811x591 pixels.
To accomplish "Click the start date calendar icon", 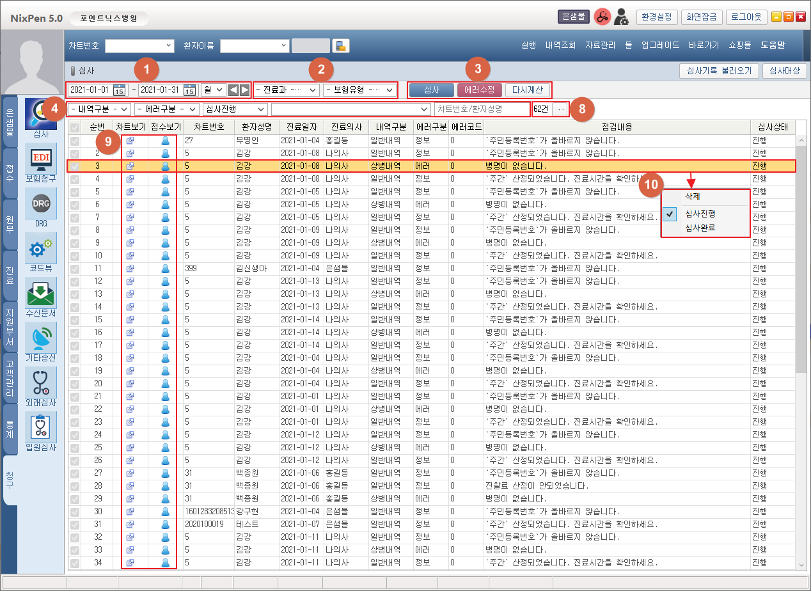I will [120, 90].
